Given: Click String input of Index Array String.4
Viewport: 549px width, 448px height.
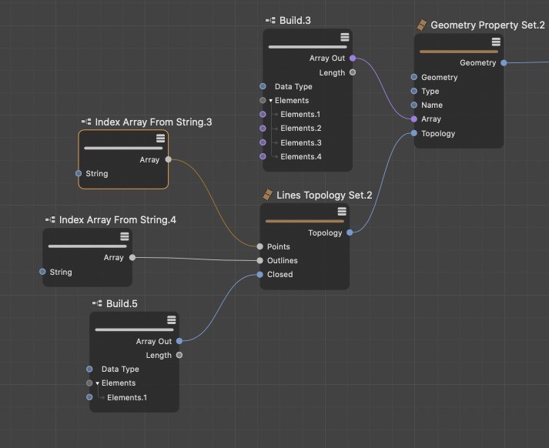Looking at the screenshot, I should (x=42, y=271).
